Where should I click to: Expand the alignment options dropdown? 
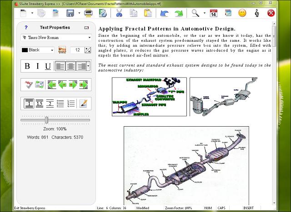(x=88, y=66)
